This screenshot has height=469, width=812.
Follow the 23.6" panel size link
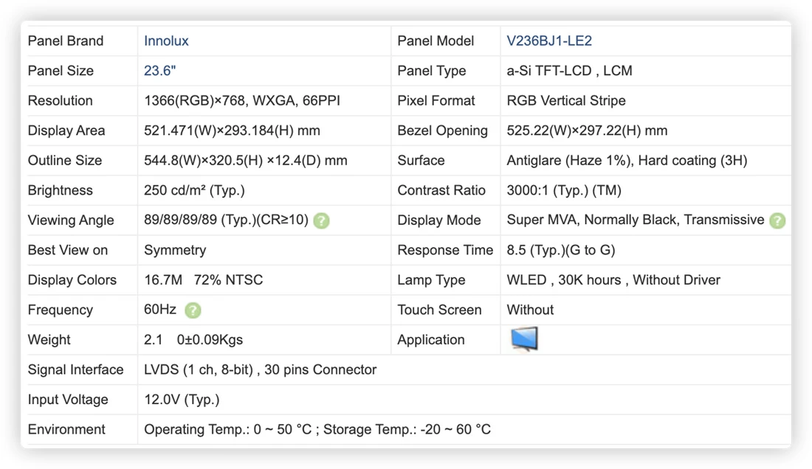[x=159, y=71]
